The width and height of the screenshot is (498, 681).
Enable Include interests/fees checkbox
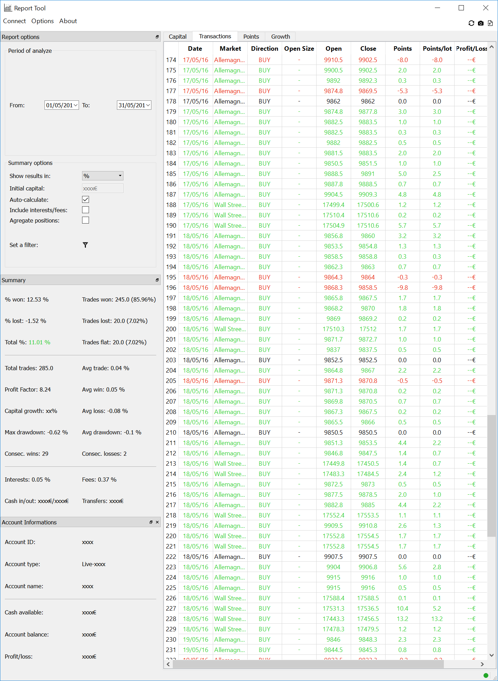tap(86, 210)
